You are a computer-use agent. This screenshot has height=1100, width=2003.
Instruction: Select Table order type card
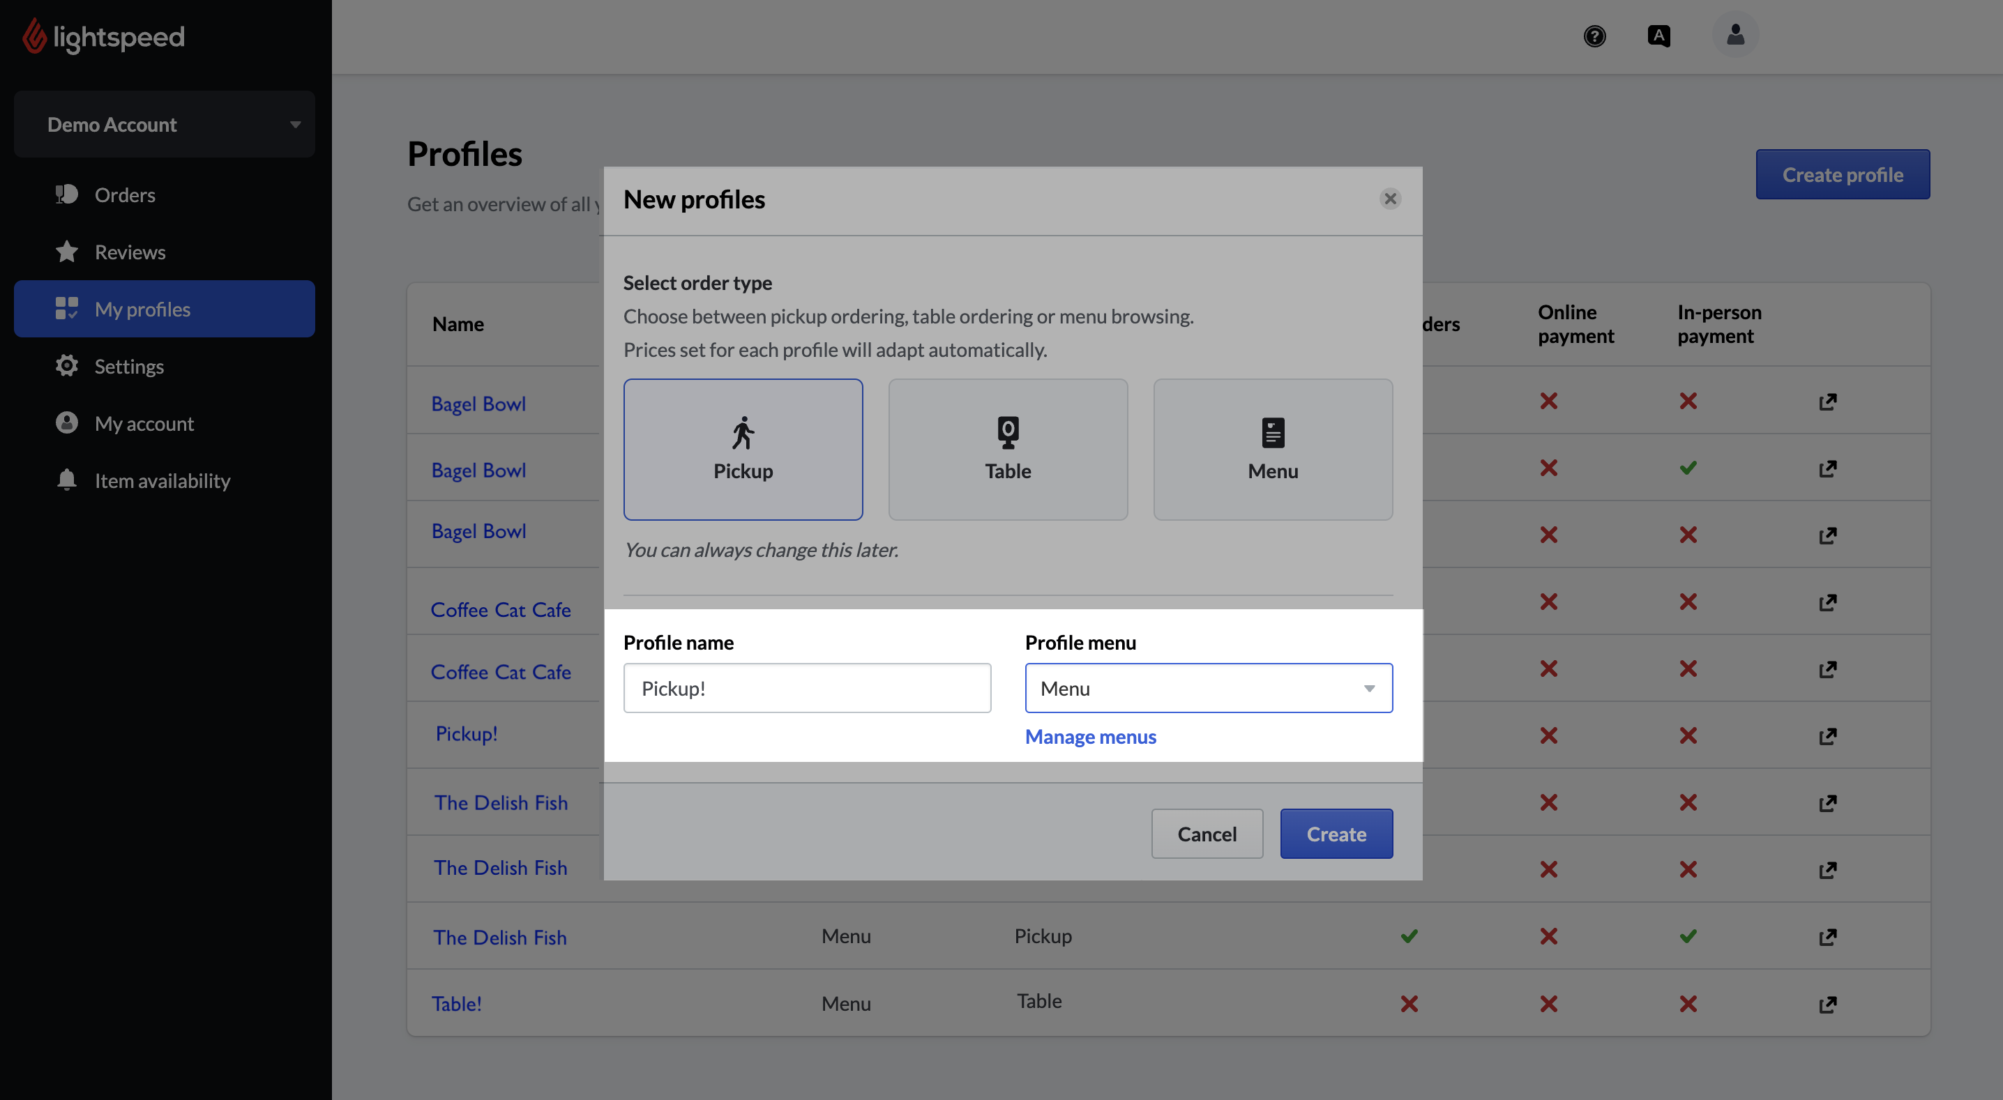tap(1007, 448)
